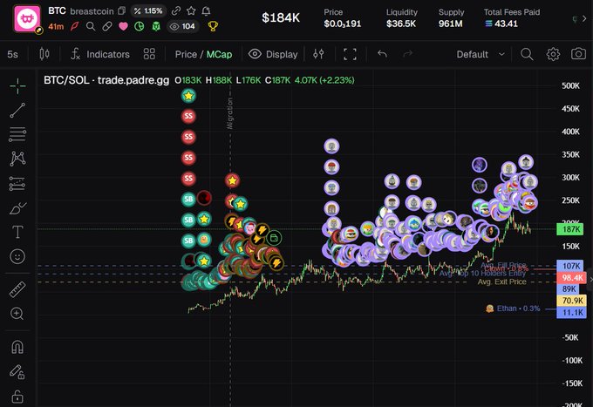Select the forecasting position tool

17,184
